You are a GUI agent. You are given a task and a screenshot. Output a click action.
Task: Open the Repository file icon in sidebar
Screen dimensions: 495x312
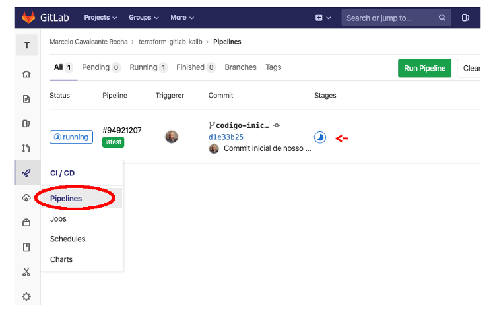click(26, 99)
